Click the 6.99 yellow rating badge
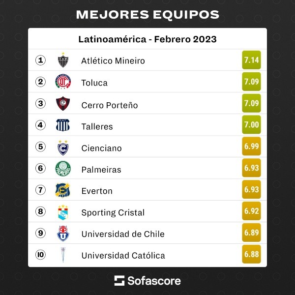This screenshot has height=295, width=295. tap(251, 147)
